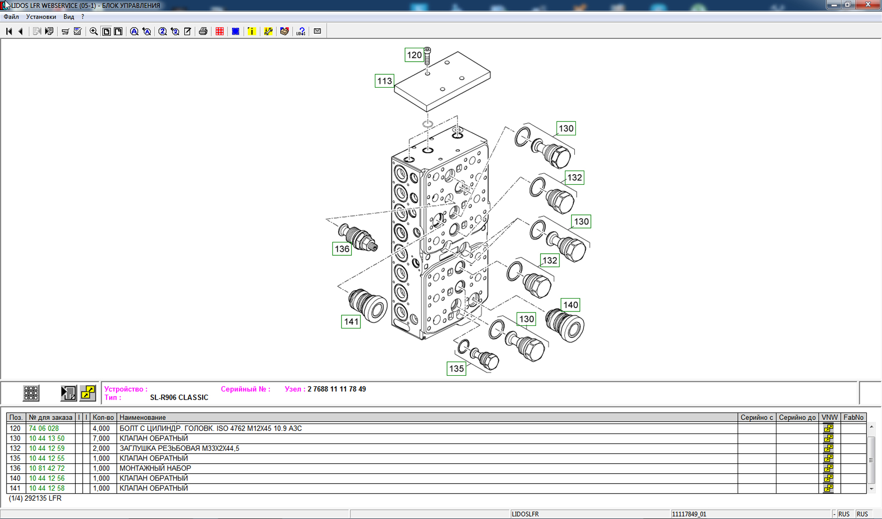Click the yellow linked arrows icon beside Устройство
Viewport: 882px width, 519px height.
click(88, 393)
